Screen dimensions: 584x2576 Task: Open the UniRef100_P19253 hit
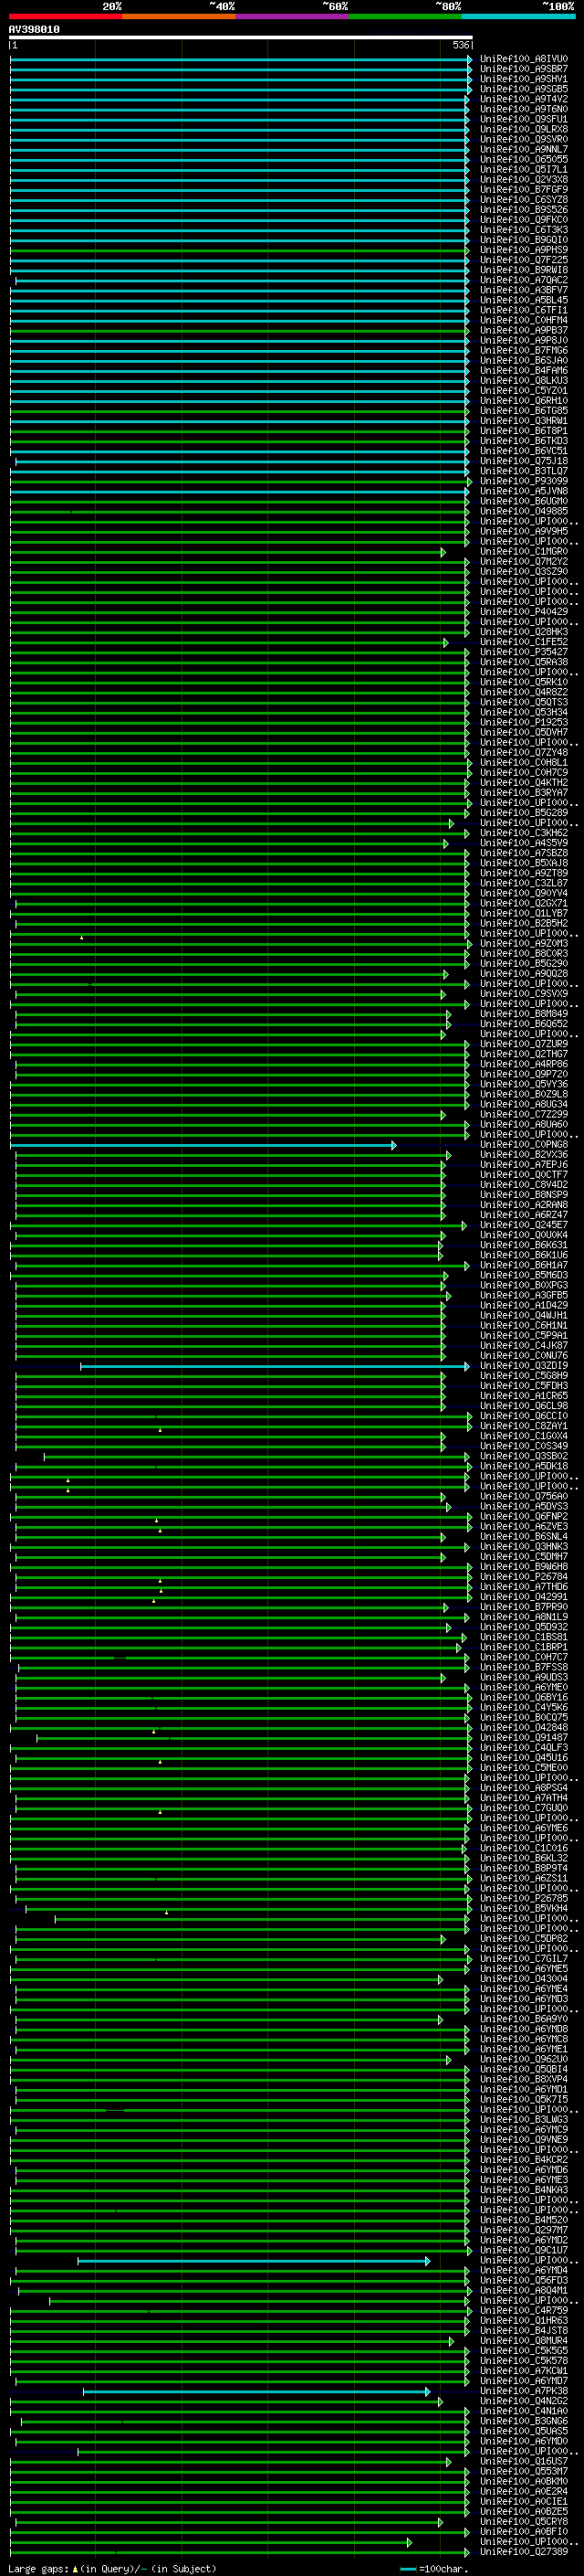(523, 722)
